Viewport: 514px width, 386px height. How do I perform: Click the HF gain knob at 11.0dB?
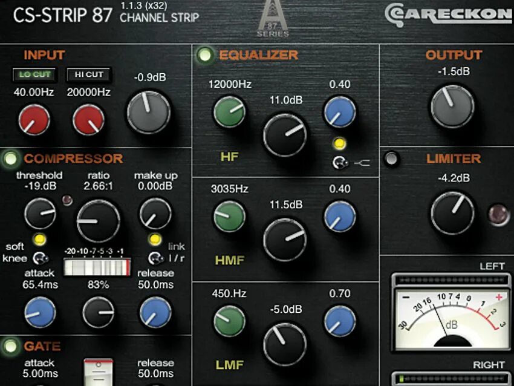[285, 135]
